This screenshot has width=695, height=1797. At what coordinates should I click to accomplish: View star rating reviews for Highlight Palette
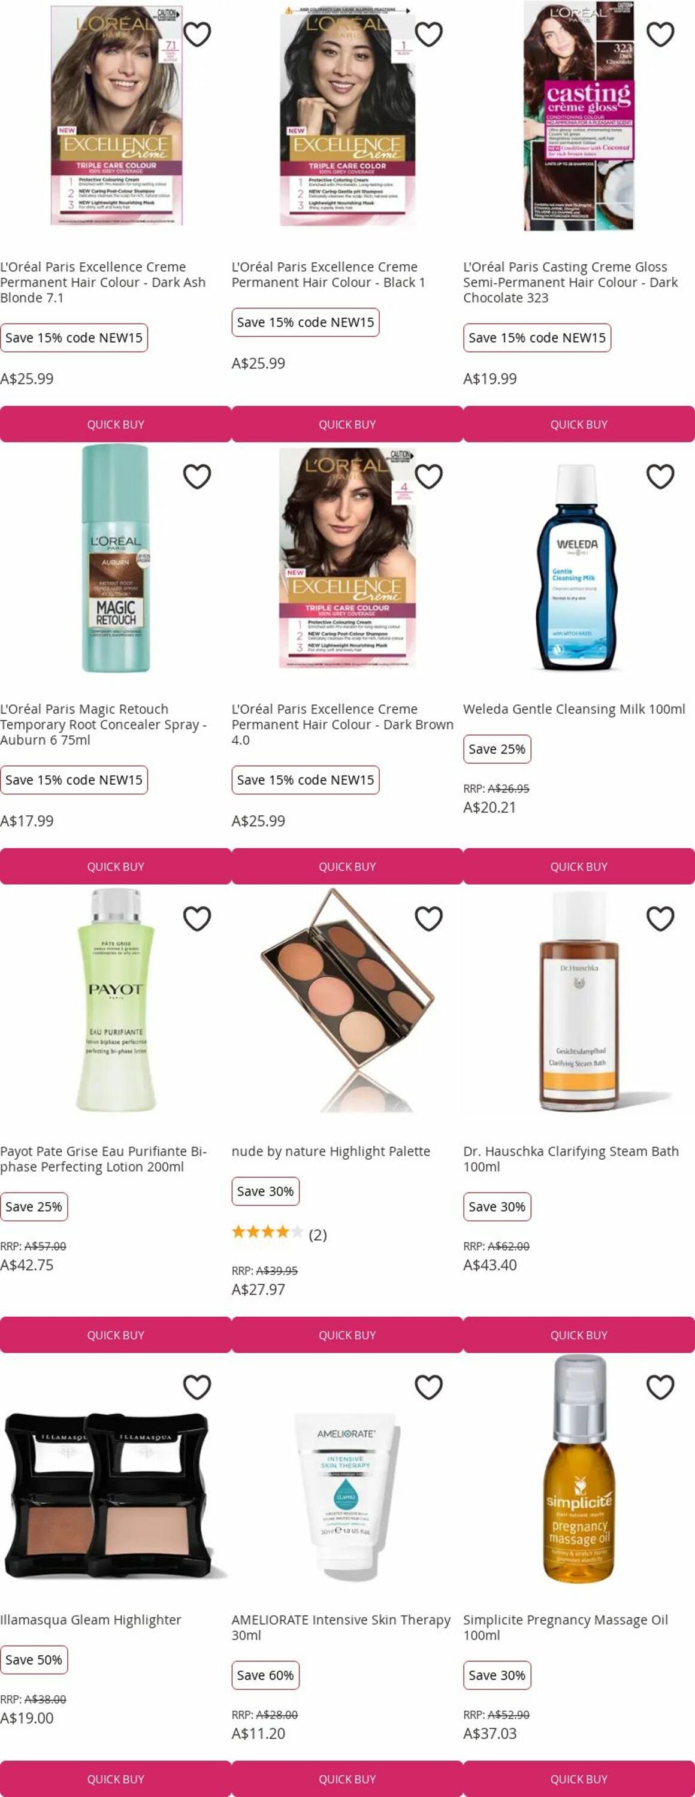click(279, 1235)
